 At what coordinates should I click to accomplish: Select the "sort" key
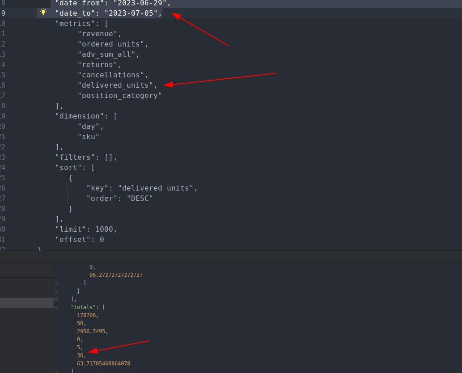coord(69,168)
